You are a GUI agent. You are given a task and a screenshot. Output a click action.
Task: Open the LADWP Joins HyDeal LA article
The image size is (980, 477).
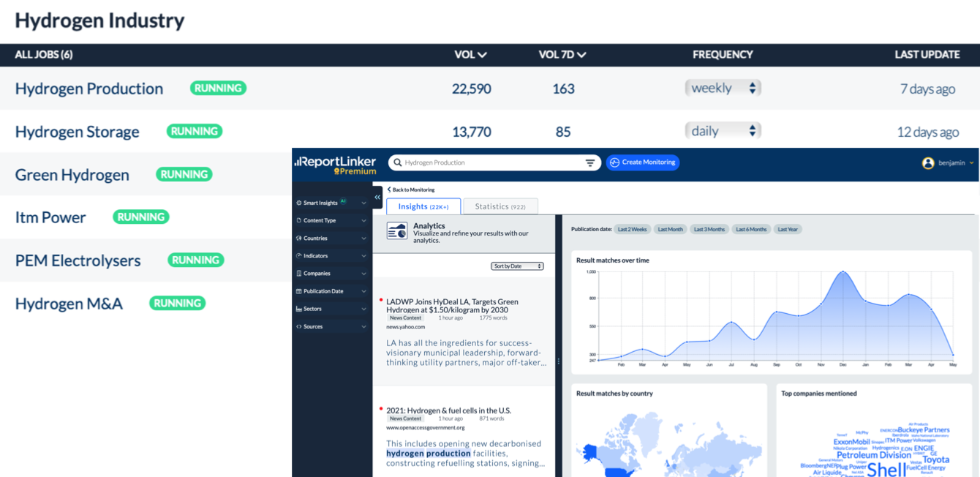click(x=452, y=305)
